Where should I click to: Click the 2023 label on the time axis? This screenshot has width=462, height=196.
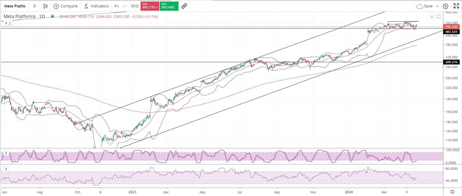pos(132,192)
